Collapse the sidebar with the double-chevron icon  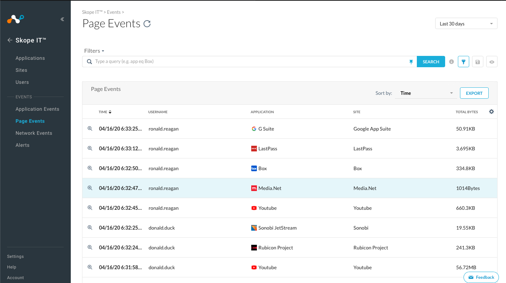62,19
